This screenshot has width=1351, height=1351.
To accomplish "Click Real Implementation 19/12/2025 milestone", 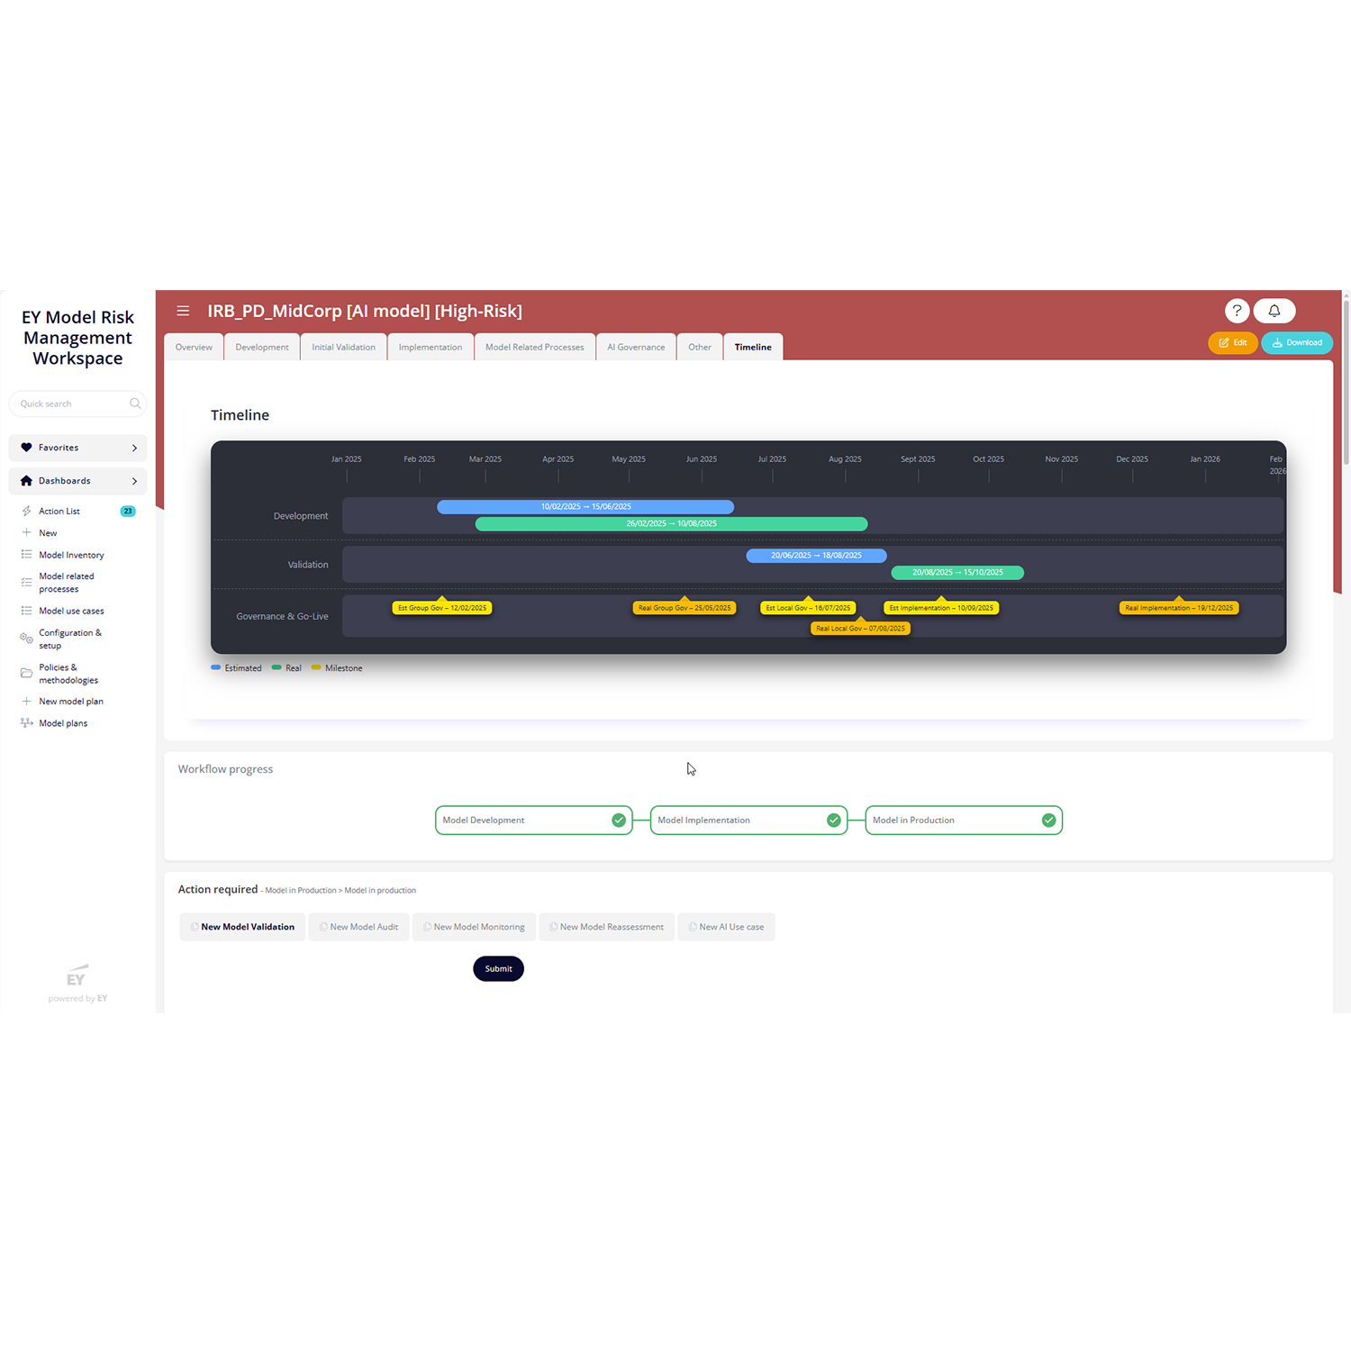I will click(x=1179, y=608).
